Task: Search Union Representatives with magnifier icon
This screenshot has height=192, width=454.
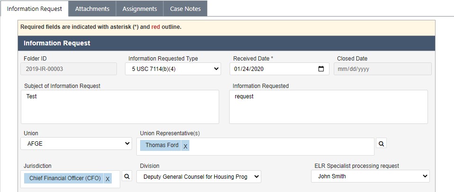Action: [381, 143]
